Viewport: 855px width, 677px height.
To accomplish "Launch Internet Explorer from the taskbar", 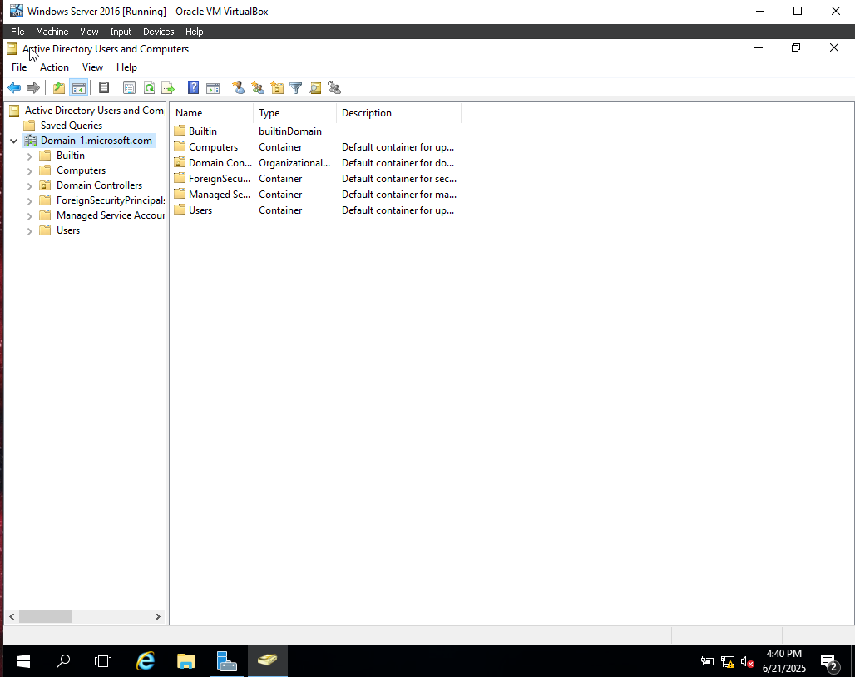I will (146, 661).
